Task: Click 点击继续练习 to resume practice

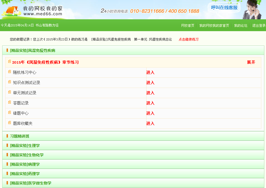Action: [x=188, y=39]
